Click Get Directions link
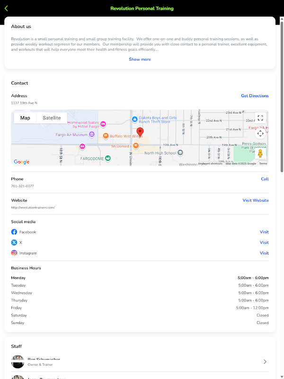 tap(255, 96)
